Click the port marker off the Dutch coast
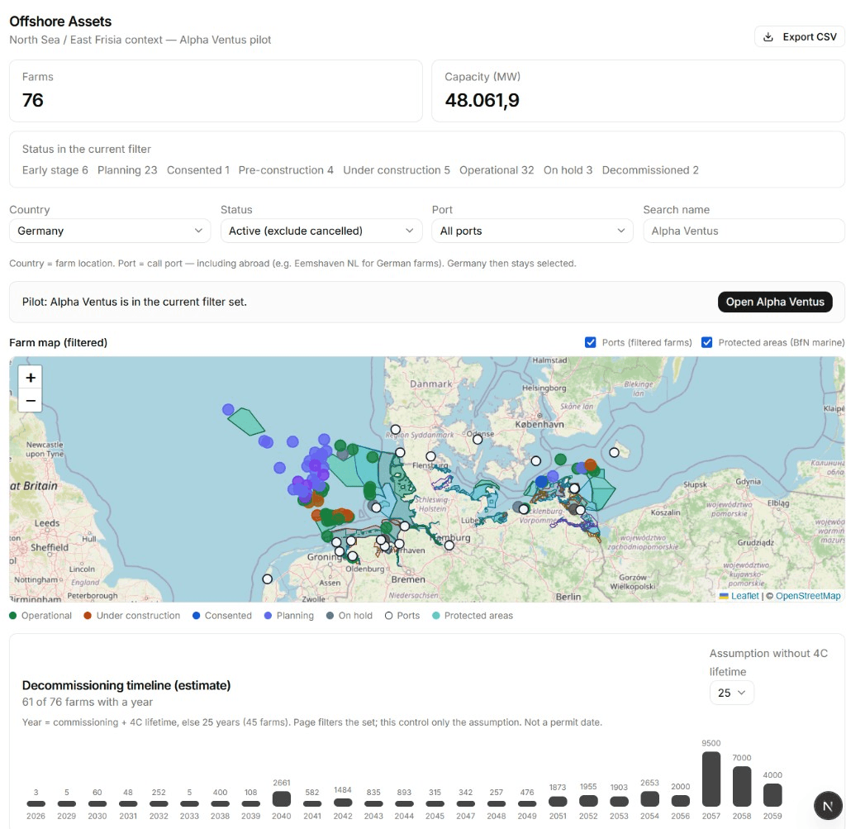This screenshot has height=829, width=846. point(267,579)
